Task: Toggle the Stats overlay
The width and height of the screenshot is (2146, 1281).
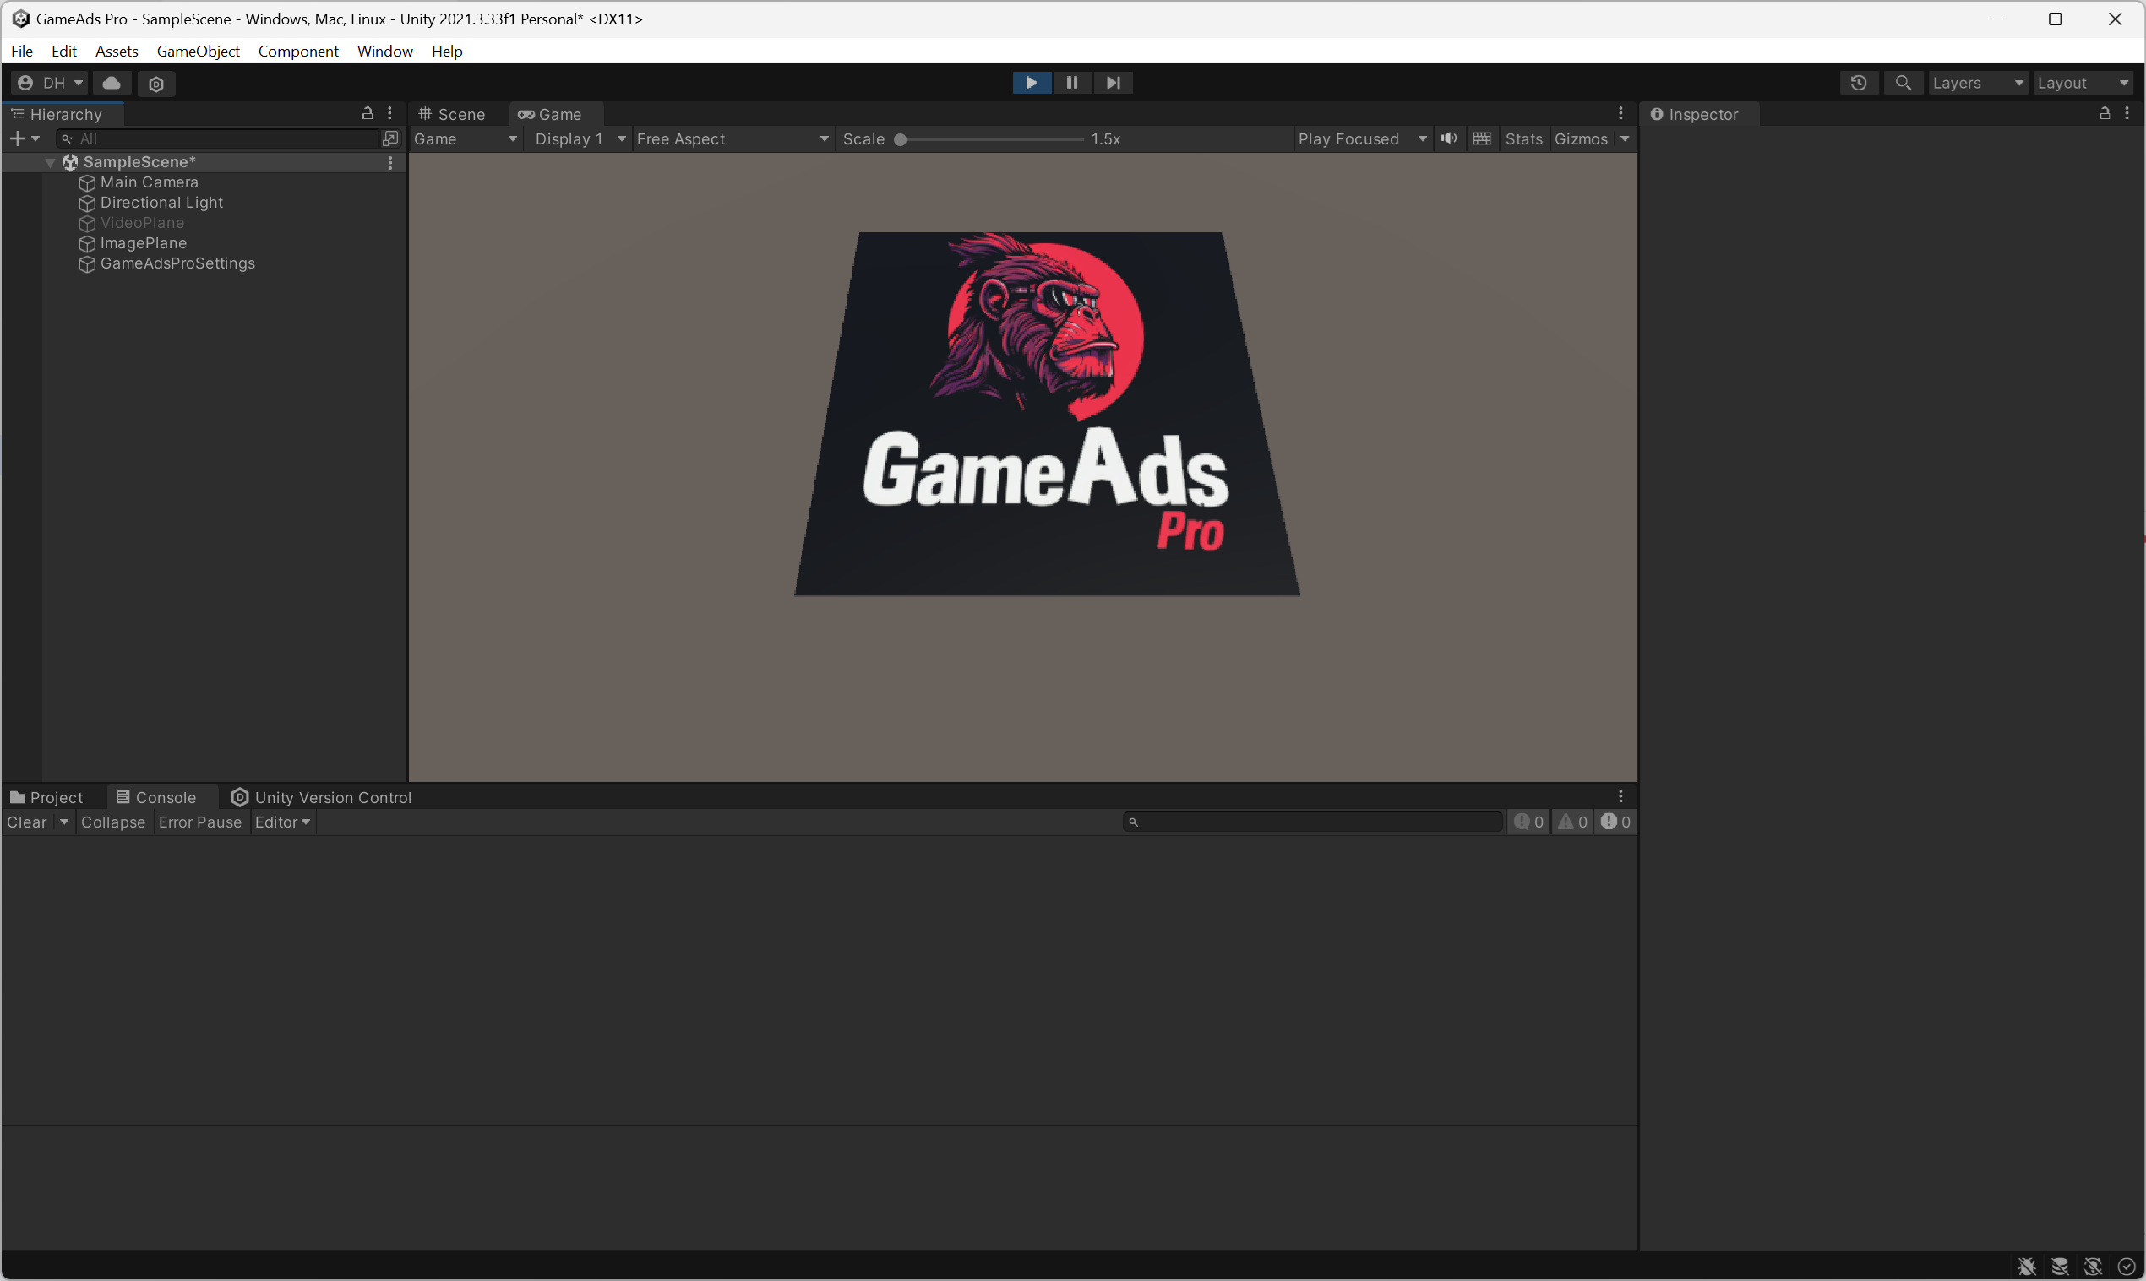Action: tap(1523, 139)
